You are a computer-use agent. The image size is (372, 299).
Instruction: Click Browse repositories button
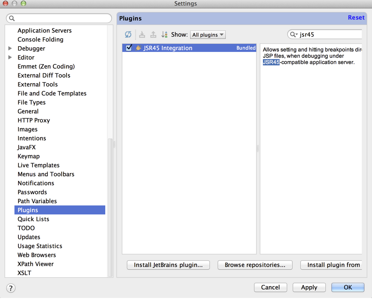click(x=255, y=265)
